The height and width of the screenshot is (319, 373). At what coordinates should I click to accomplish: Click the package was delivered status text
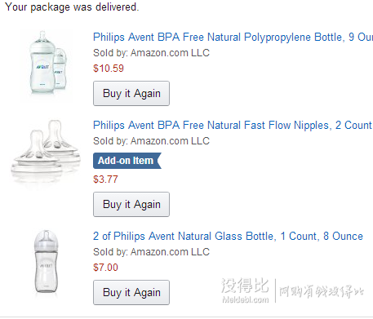pos(72,7)
